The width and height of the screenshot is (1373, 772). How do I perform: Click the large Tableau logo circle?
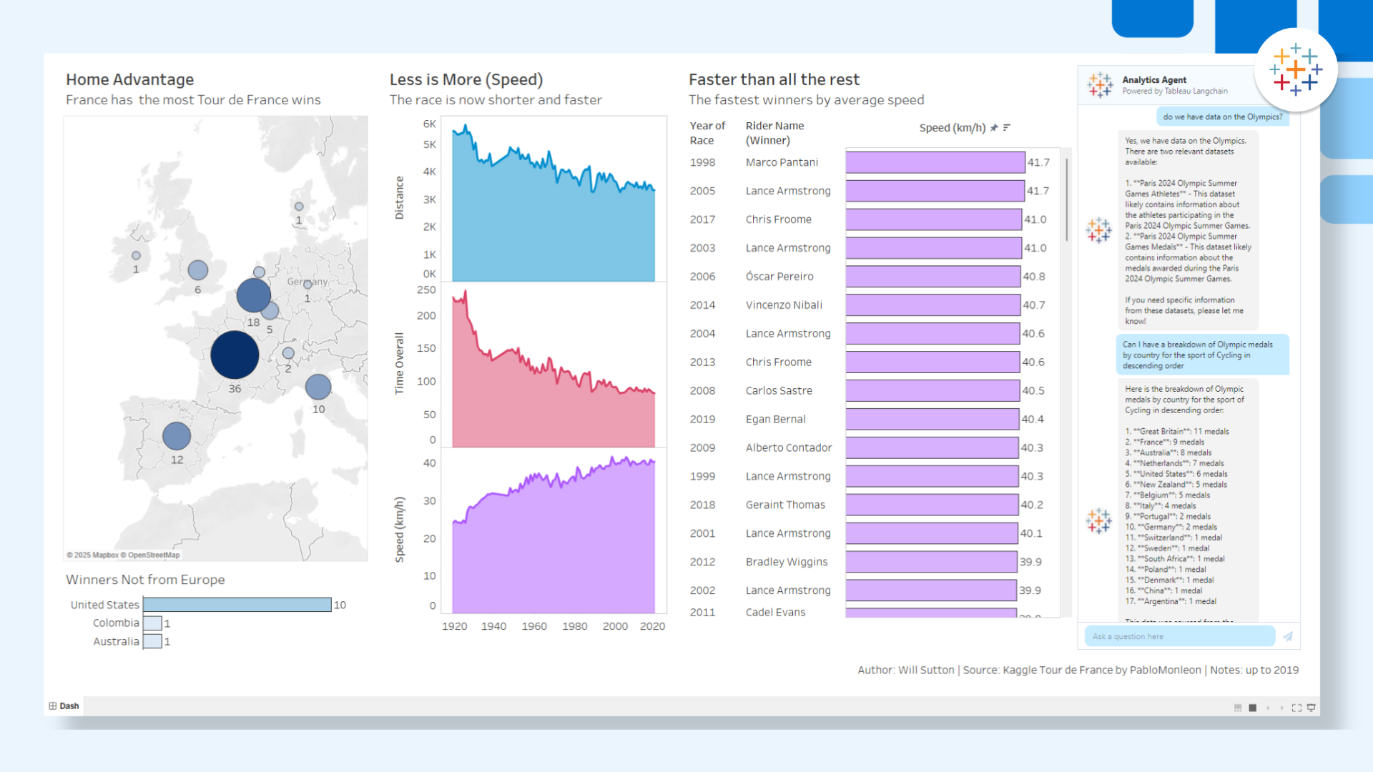pyautogui.click(x=1295, y=70)
